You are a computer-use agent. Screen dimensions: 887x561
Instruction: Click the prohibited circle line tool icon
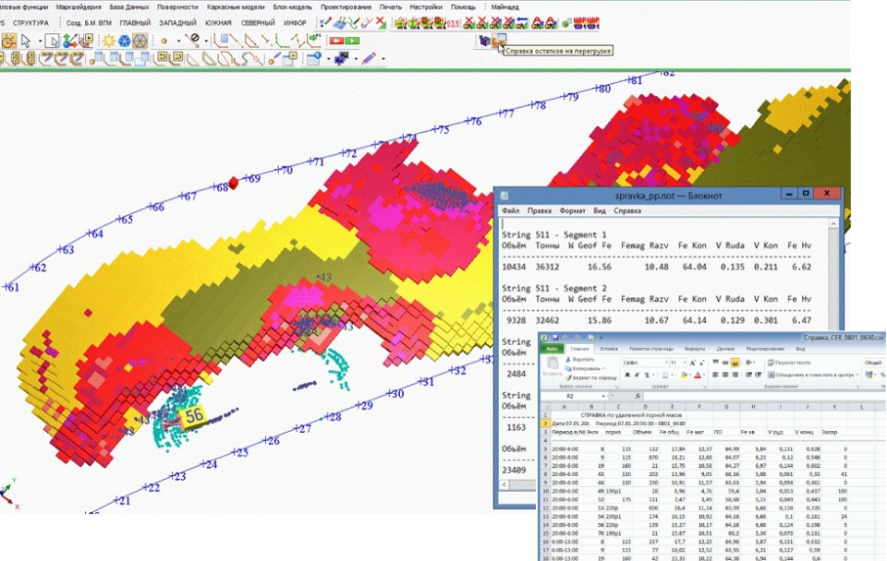(x=193, y=41)
